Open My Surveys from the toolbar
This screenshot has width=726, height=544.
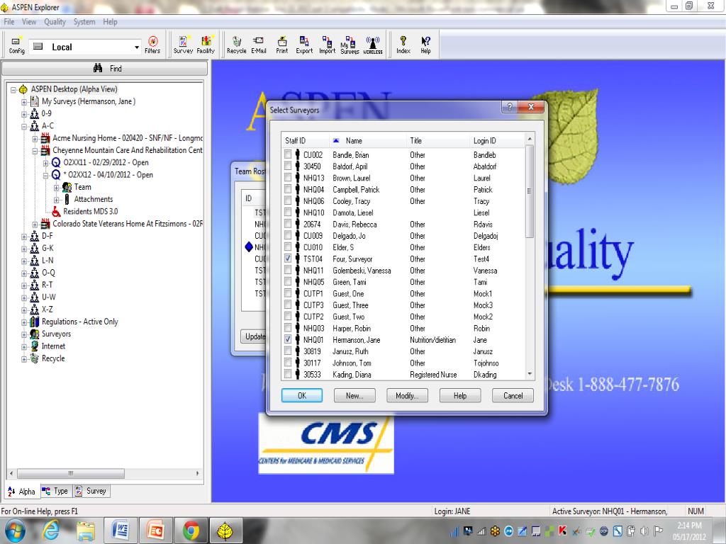(350, 45)
